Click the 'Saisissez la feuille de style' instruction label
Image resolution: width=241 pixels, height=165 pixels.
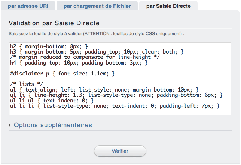tap(97, 34)
